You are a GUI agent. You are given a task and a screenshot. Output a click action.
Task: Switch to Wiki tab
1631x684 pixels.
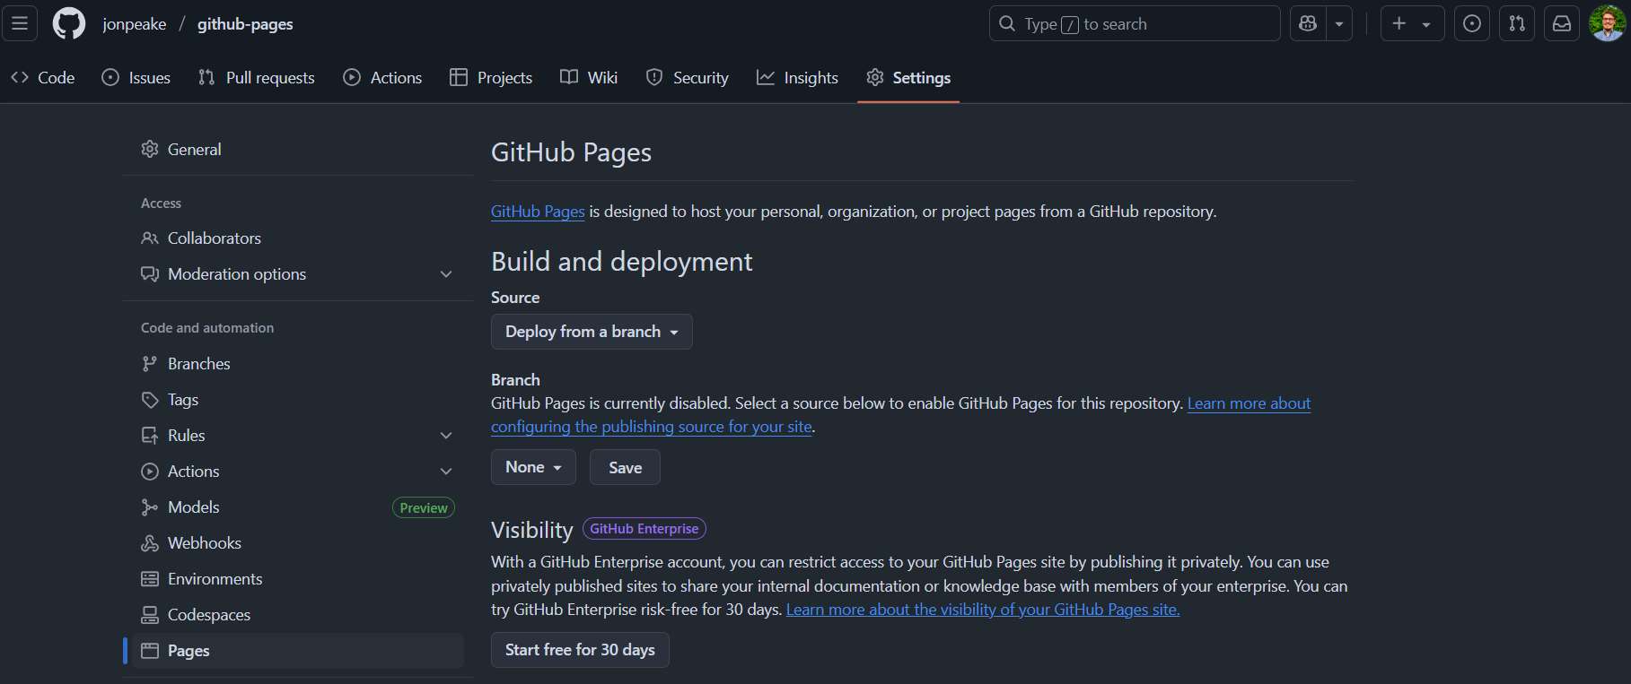click(589, 78)
